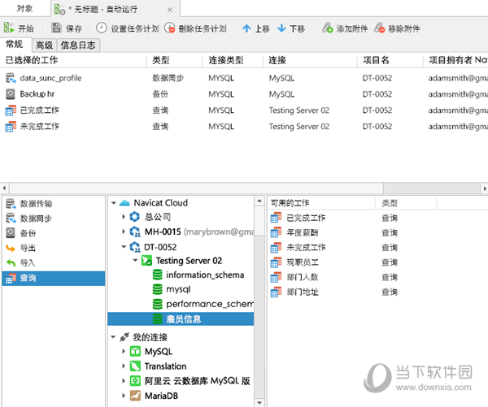Screen dimensions: 488x407
Task: Close the 无标题 - 自动运行 tab
Action: click(170, 10)
